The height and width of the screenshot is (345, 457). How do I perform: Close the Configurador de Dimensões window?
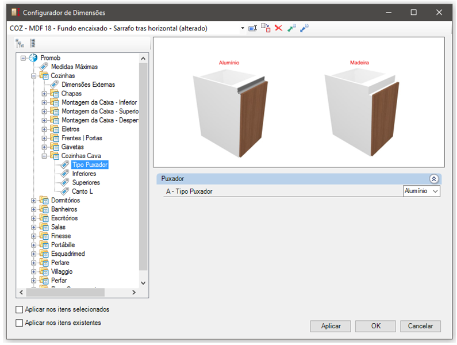click(439, 12)
